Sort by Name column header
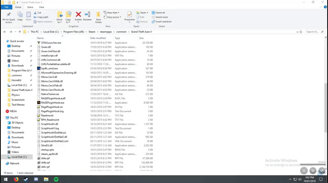This screenshot has height=183, width=328. [x=40, y=38]
